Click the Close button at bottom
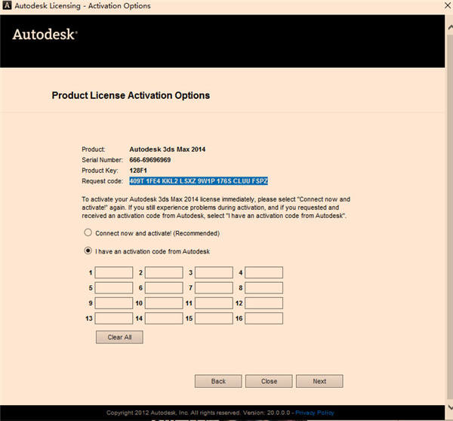The image size is (453, 421). point(269,382)
